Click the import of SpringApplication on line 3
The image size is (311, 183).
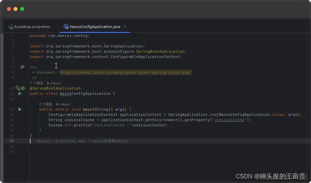(x=88, y=46)
